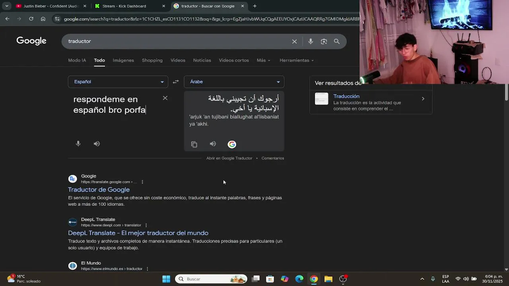
Task: Listen to the Spanish source text
Action: coord(97,144)
